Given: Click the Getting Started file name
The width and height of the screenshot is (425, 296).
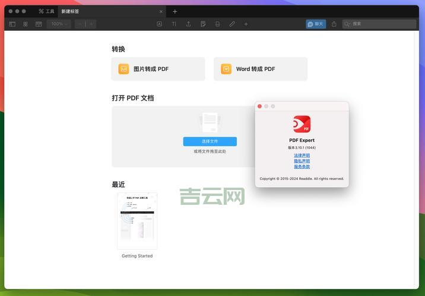Looking at the screenshot, I should pyautogui.click(x=137, y=256).
